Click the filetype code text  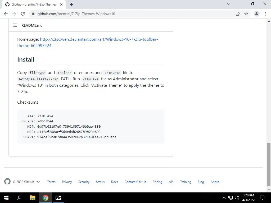click(37, 73)
